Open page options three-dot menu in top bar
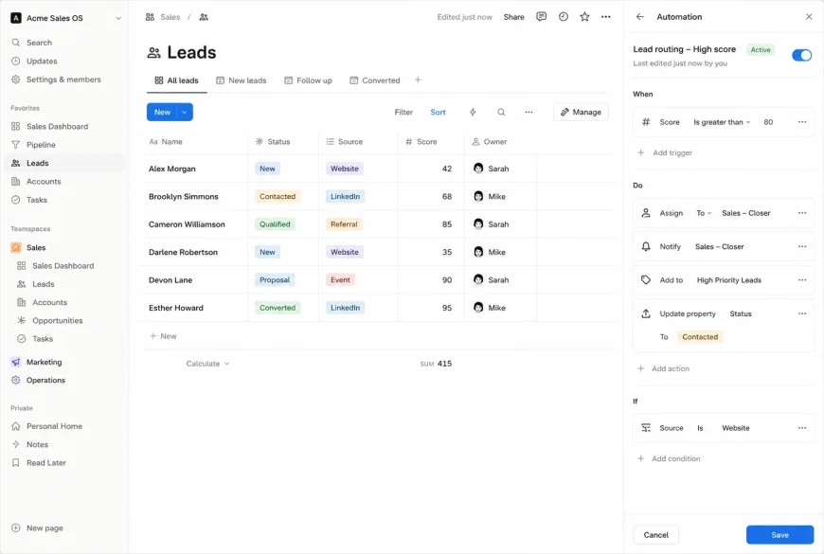 coord(606,17)
